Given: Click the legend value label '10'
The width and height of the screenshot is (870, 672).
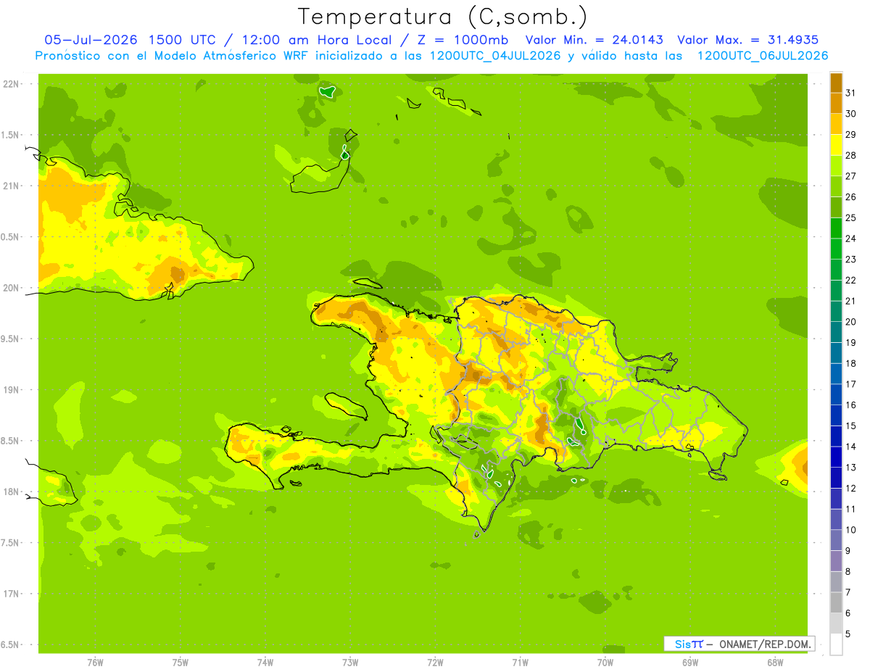Looking at the screenshot, I should [850, 530].
